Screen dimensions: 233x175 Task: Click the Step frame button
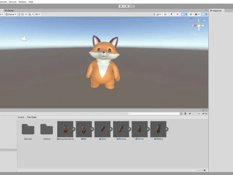coord(132,6)
